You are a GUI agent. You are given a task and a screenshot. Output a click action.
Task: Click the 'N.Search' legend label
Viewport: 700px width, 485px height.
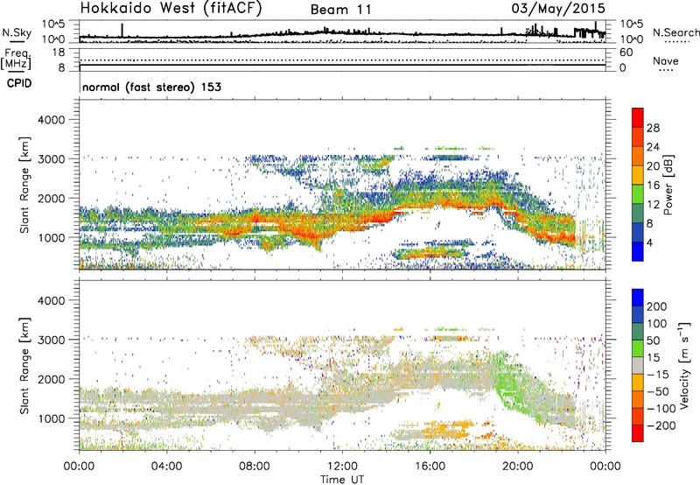point(675,32)
